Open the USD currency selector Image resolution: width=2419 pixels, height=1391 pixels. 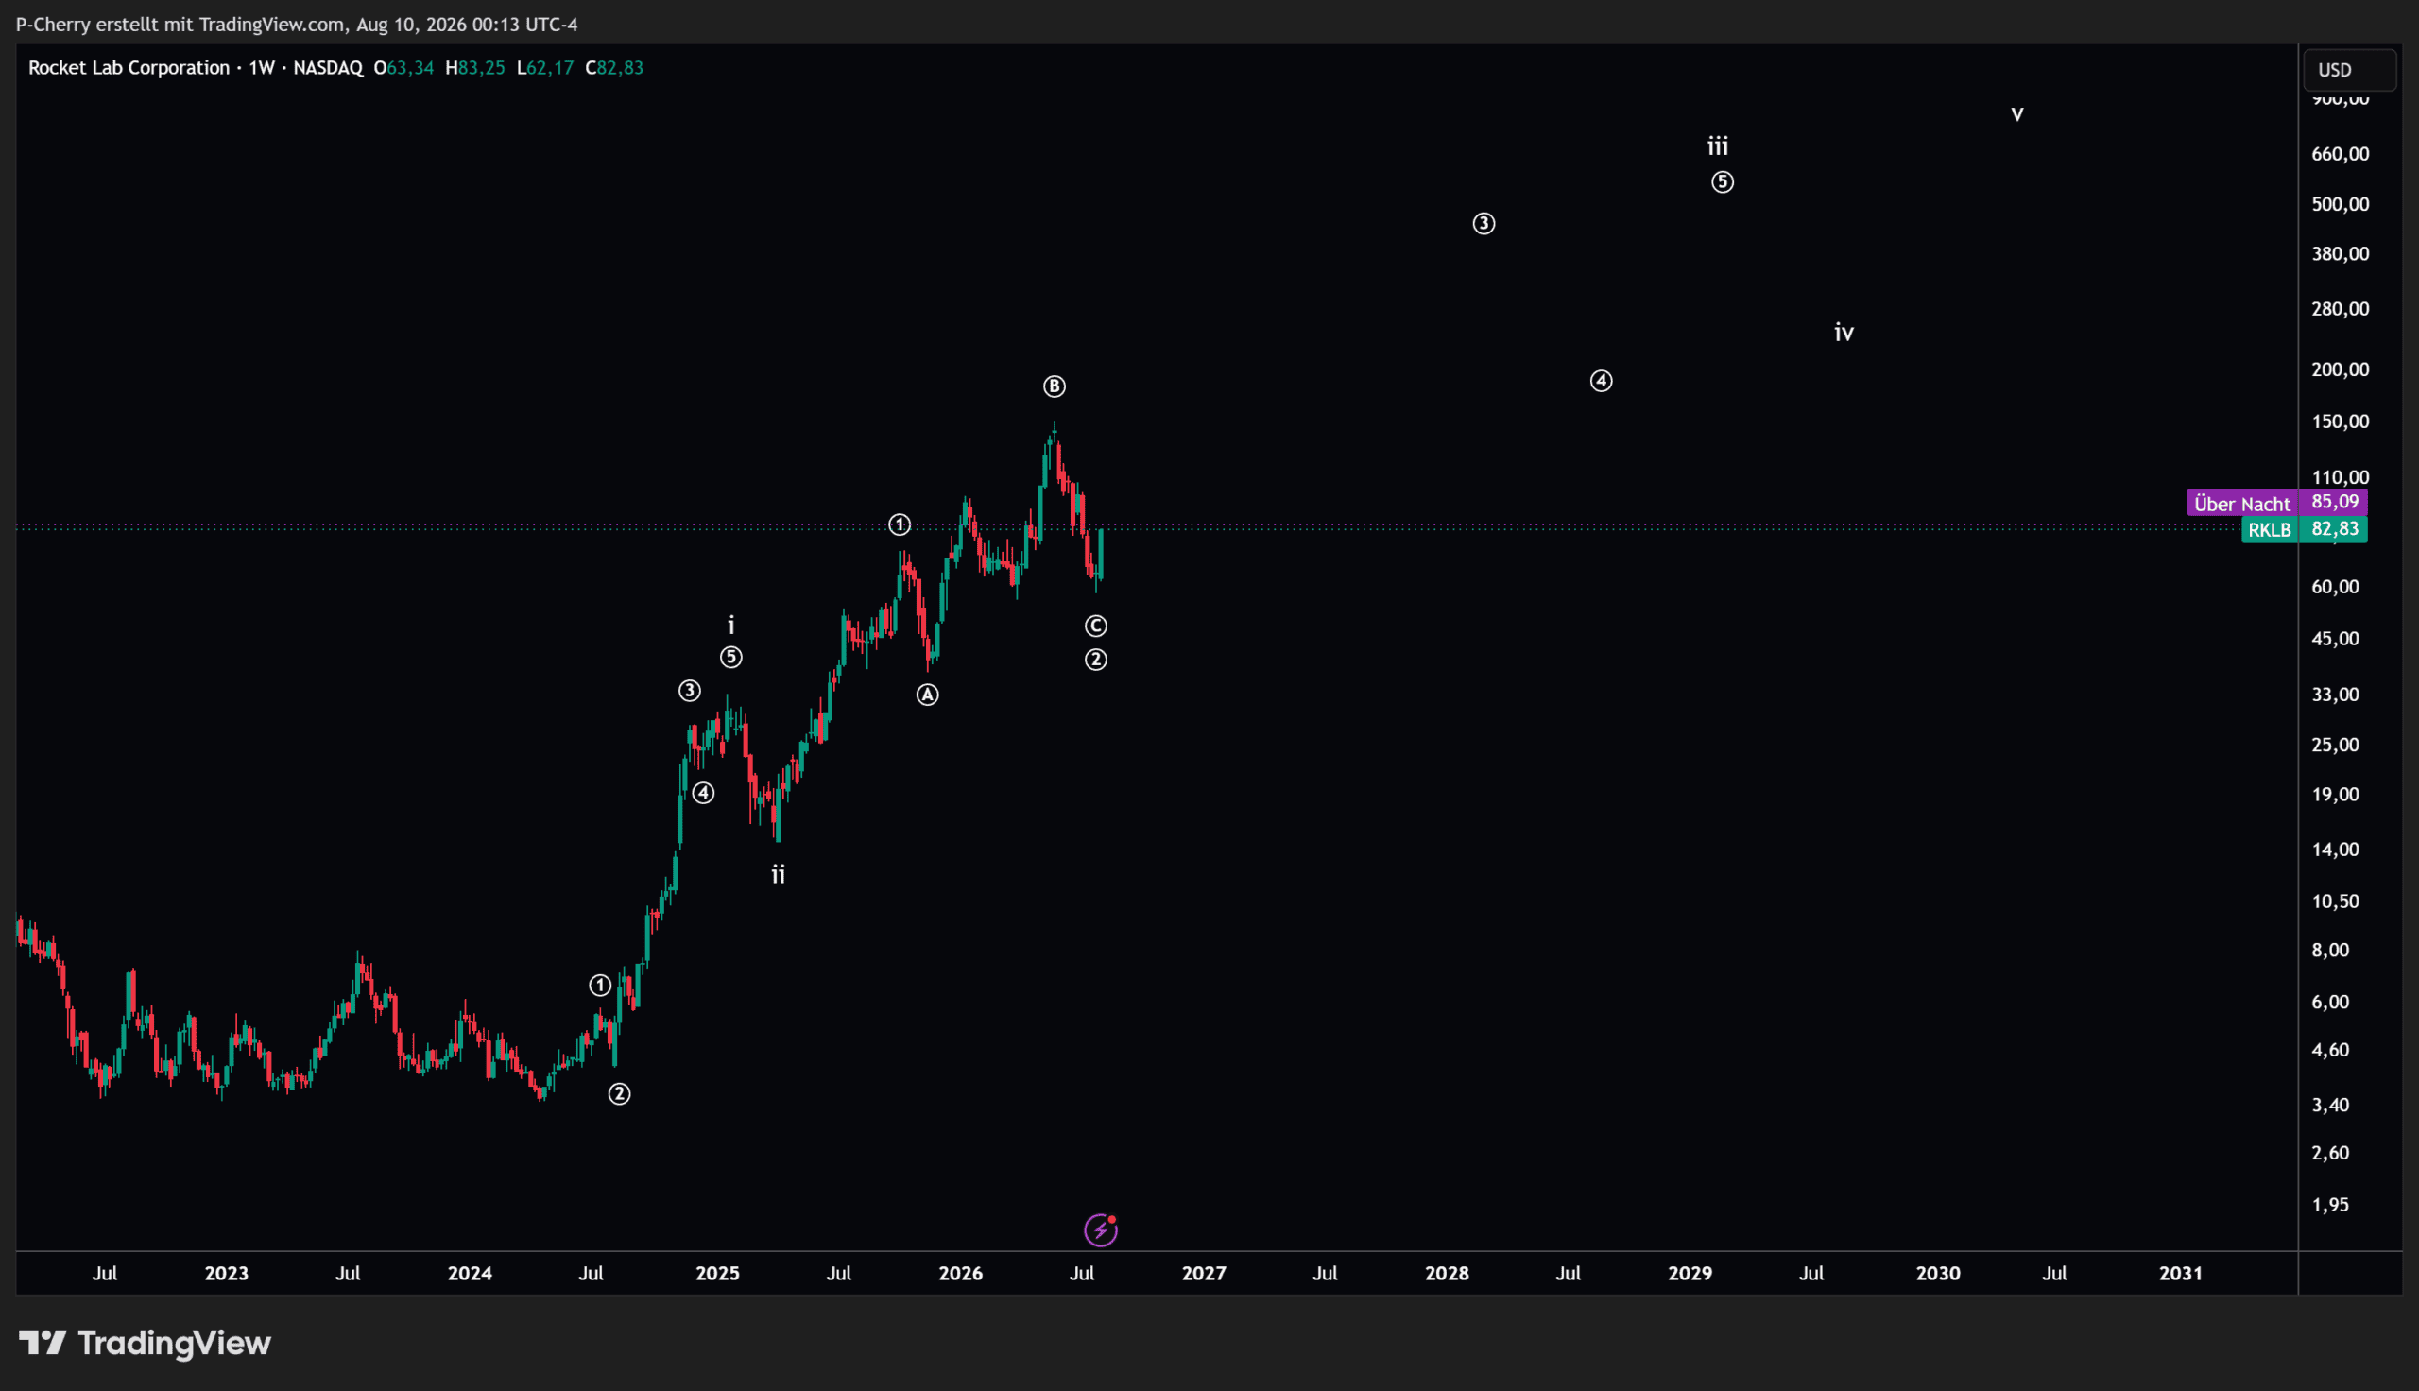coord(2349,70)
